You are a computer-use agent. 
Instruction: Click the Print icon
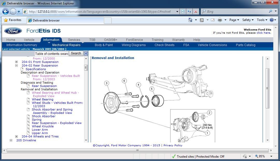[220, 20]
